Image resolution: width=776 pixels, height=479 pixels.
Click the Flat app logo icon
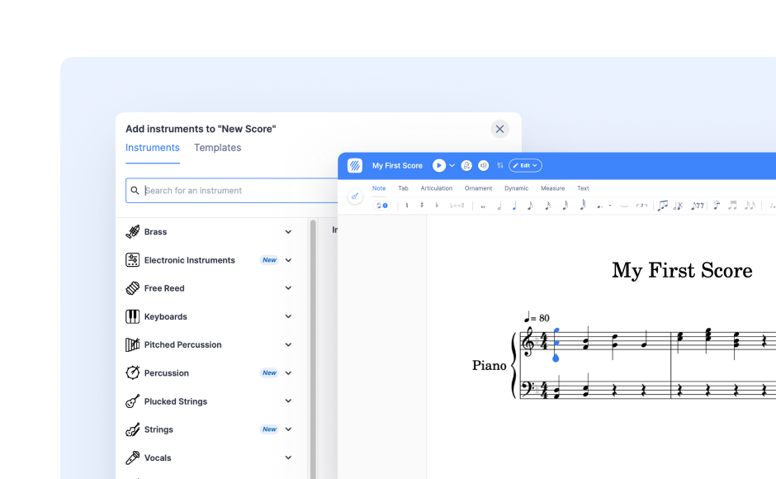click(355, 165)
